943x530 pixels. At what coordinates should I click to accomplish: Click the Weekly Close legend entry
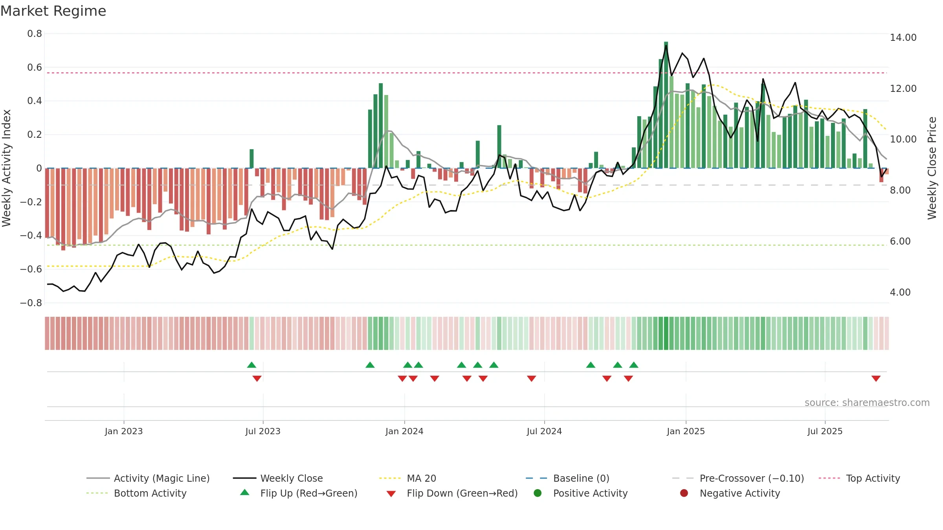pyautogui.click(x=278, y=478)
